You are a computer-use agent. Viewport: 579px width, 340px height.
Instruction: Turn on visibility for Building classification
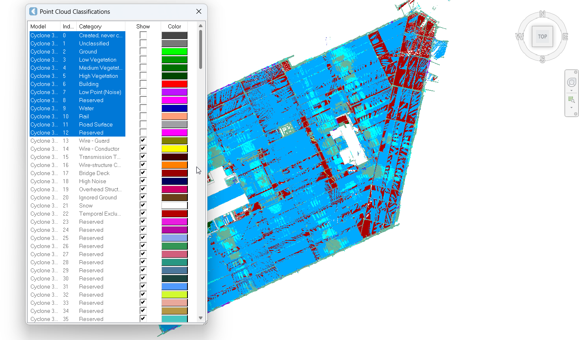(x=143, y=84)
